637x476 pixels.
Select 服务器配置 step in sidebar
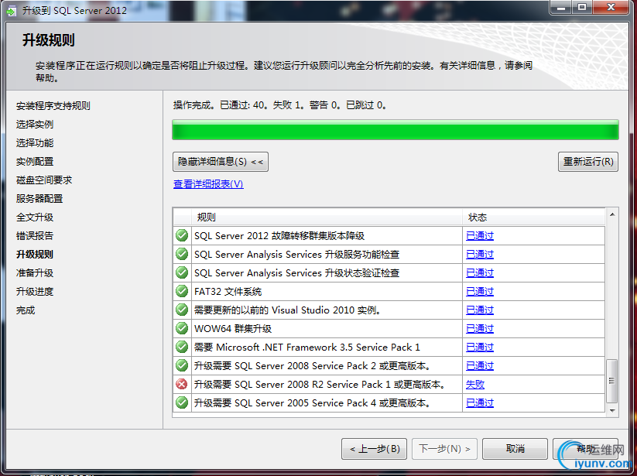tap(39, 199)
